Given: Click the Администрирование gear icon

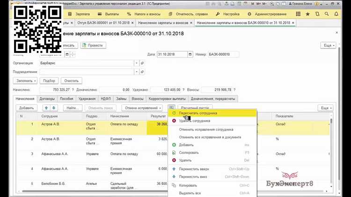Looking at the screenshot, I should [249, 14].
